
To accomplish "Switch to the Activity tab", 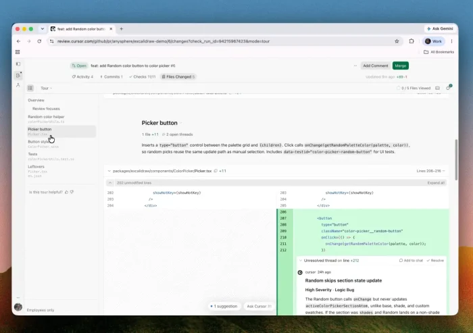I will 82,77.
